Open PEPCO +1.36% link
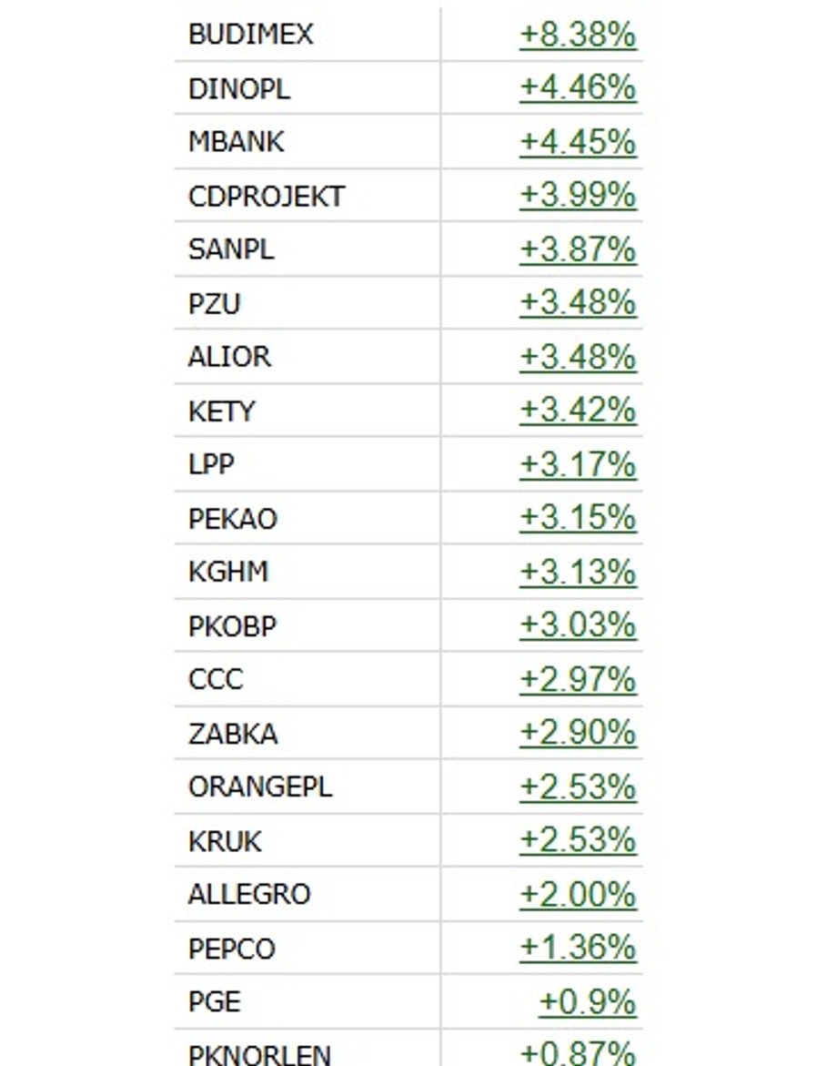837x1066 pixels. point(578,948)
